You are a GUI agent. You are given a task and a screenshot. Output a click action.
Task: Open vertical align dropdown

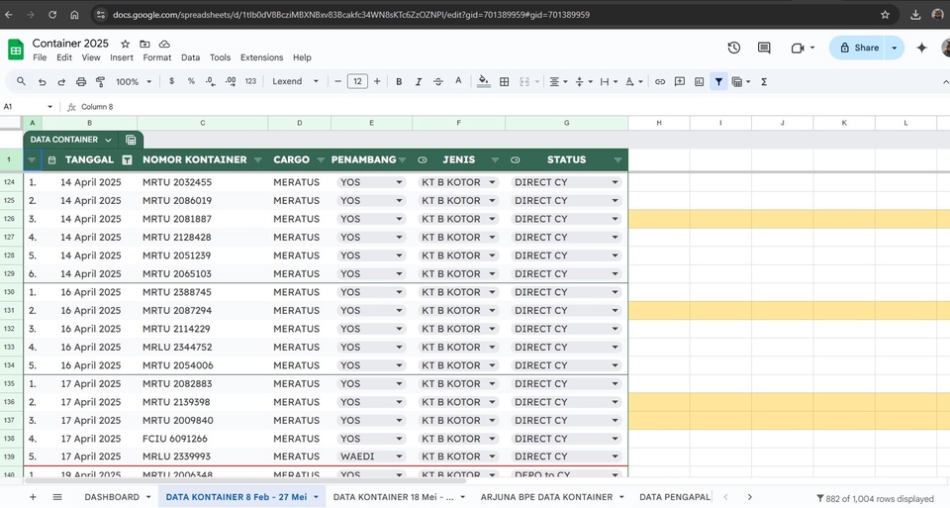click(584, 82)
